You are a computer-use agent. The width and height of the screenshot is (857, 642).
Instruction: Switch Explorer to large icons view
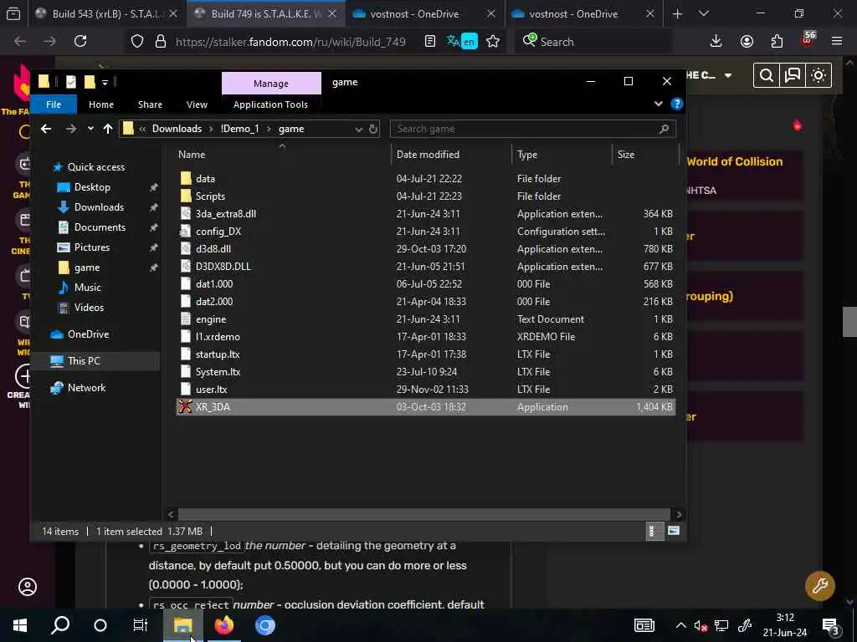pyautogui.click(x=674, y=531)
